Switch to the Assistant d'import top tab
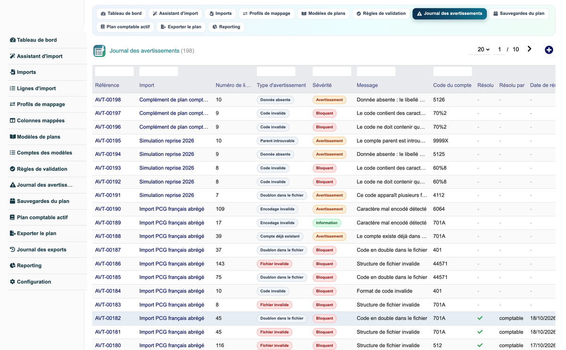The width and height of the screenshot is (566, 350). [175, 14]
